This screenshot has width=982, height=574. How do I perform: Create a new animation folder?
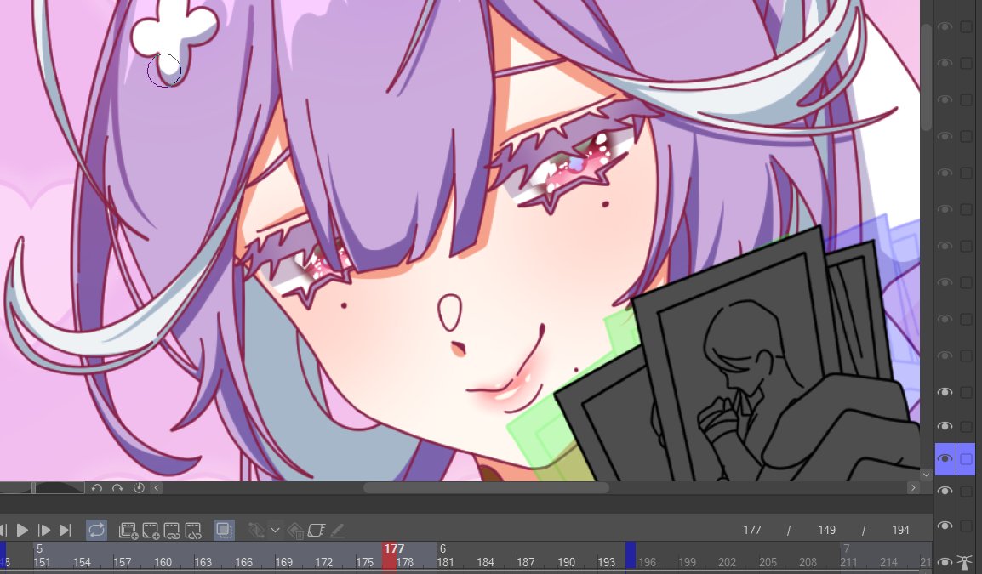coord(128,530)
